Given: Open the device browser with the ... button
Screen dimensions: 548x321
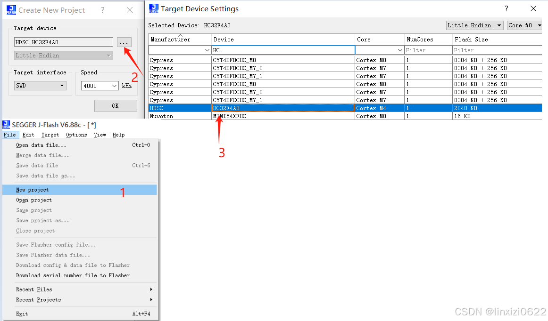Looking at the screenshot, I should coord(124,42).
